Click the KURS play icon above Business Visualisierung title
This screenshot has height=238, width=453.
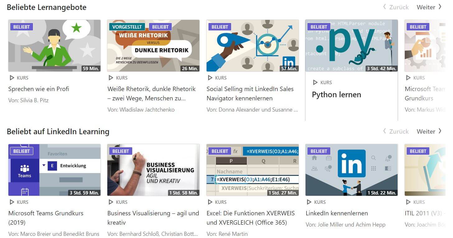click(111, 202)
